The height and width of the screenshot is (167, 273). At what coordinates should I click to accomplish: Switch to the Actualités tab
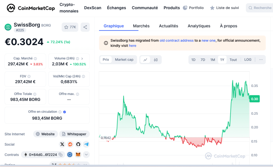tap(168, 26)
